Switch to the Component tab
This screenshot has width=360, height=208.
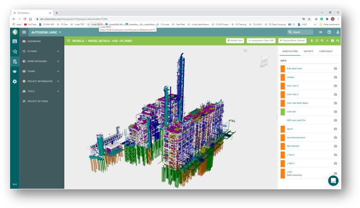[326, 51]
